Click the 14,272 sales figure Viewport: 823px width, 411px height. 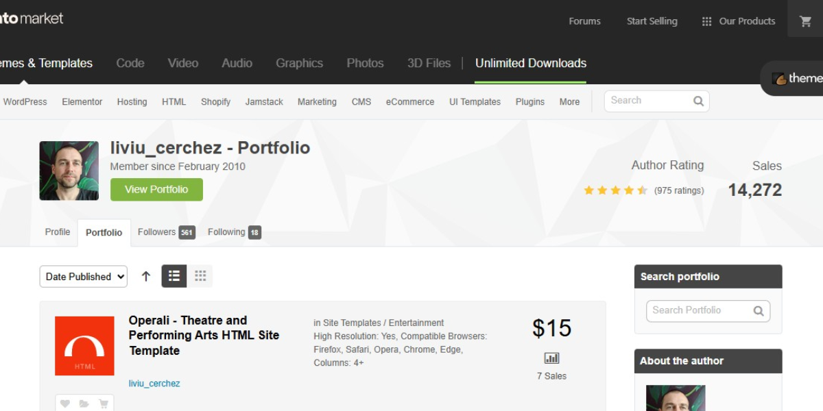click(755, 190)
